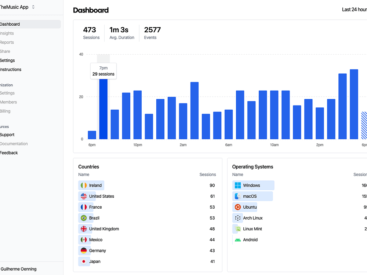367x275 pixels.
Task: Click the Android robot icon
Action: [237, 240]
